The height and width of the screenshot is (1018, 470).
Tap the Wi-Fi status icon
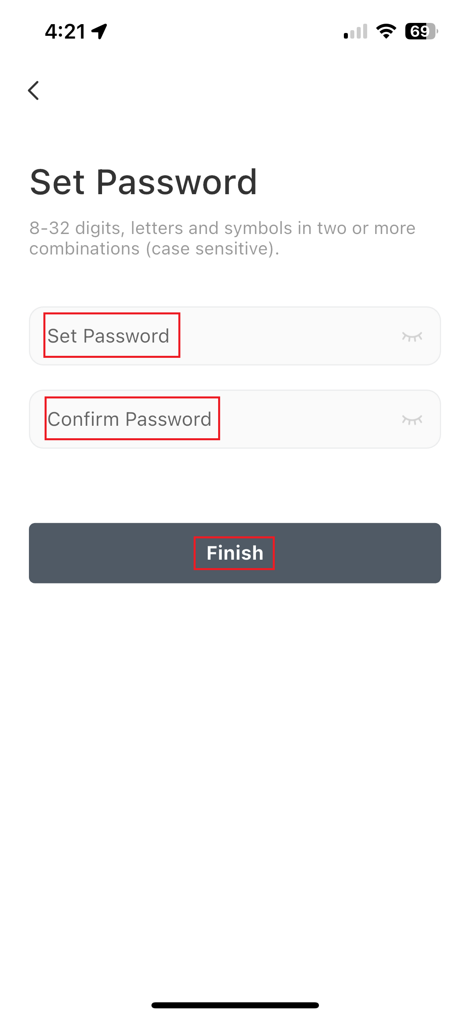coord(386,31)
